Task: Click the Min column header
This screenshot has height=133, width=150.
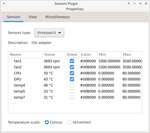Action: [109, 54]
